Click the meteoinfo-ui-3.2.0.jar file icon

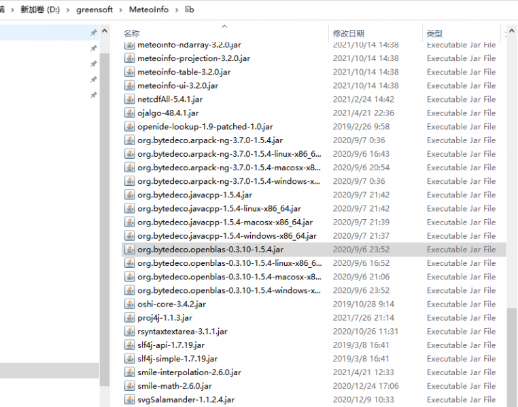pos(130,85)
